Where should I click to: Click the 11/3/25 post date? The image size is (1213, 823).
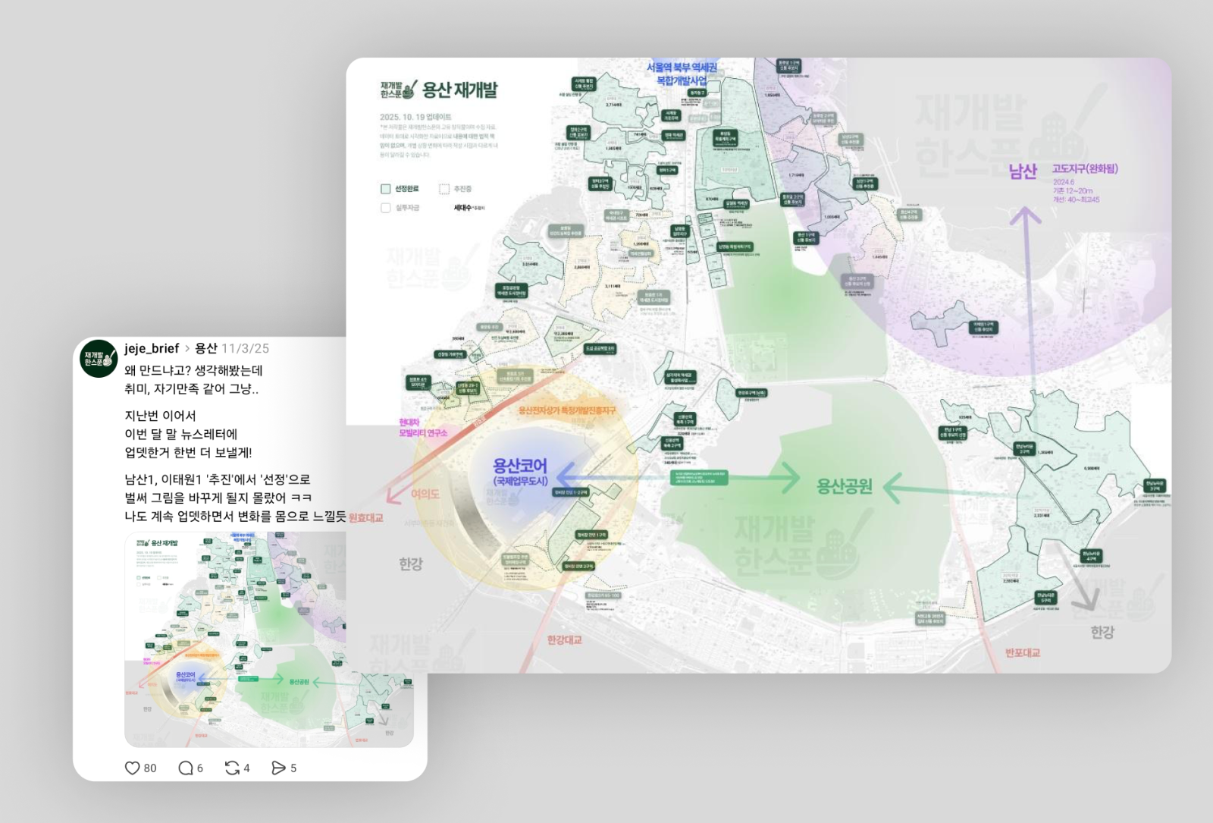(245, 348)
